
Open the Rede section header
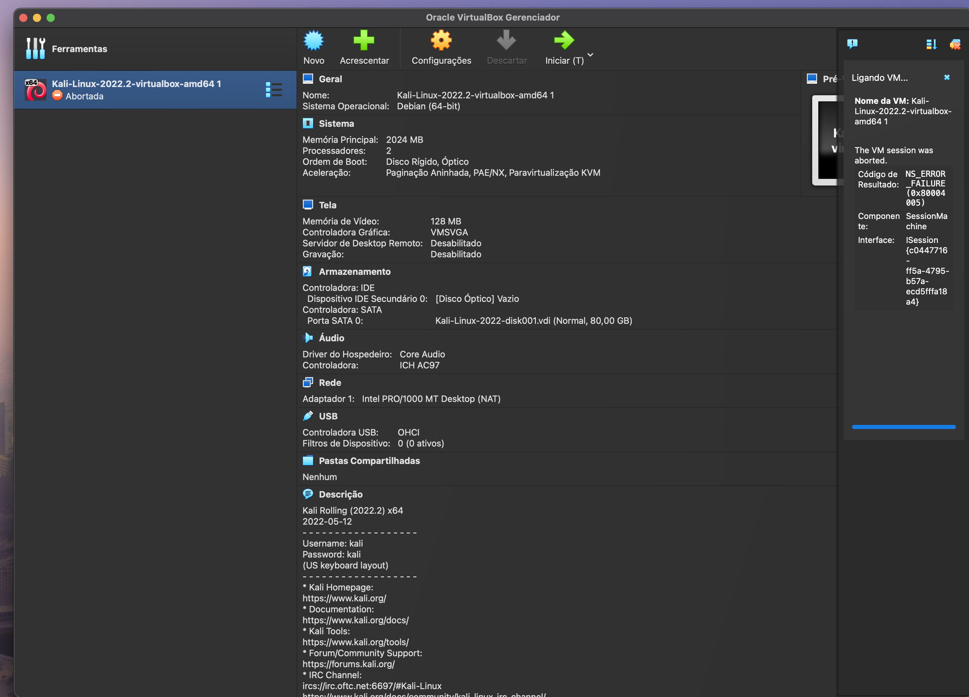pyautogui.click(x=330, y=383)
